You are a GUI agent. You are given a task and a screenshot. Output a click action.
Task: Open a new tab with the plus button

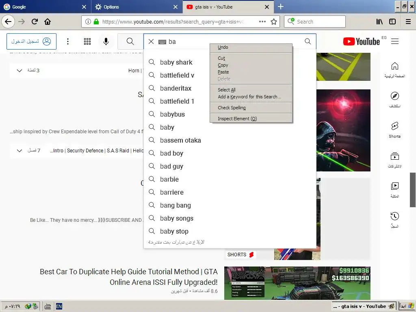click(281, 6)
